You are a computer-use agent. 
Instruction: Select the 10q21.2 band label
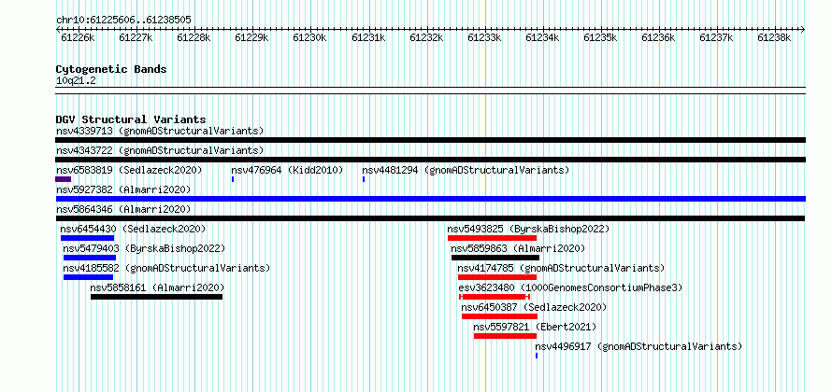(76, 80)
